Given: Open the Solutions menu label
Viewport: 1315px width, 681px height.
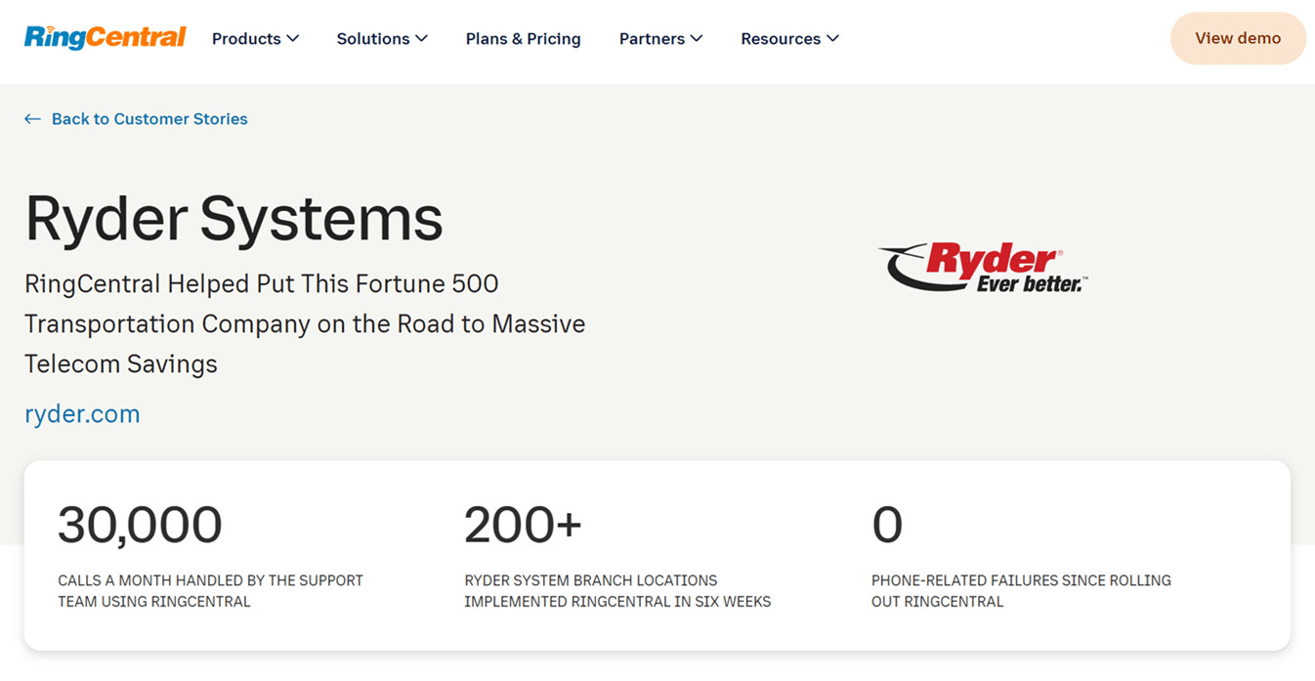Looking at the screenshot, I should coord(373,39).
